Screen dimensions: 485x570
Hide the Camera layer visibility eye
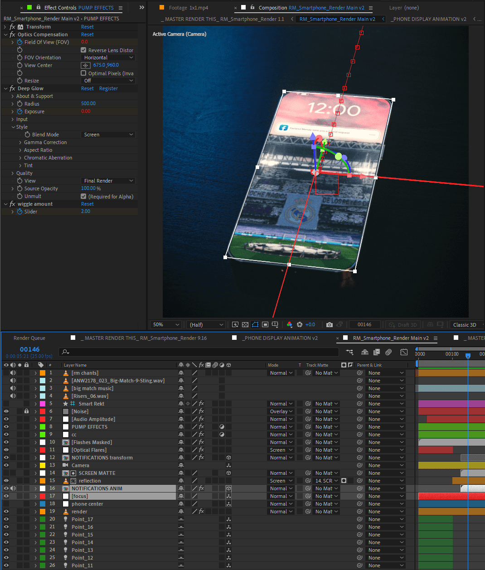(6, 465)
